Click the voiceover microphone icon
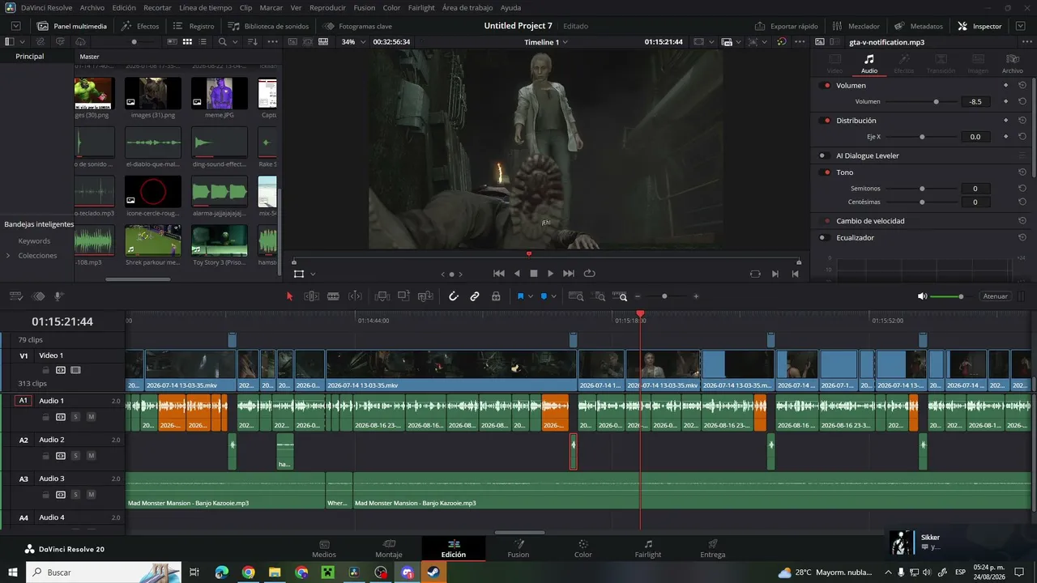This screenshot has width=1037, height=583. (x=59, y=296)
